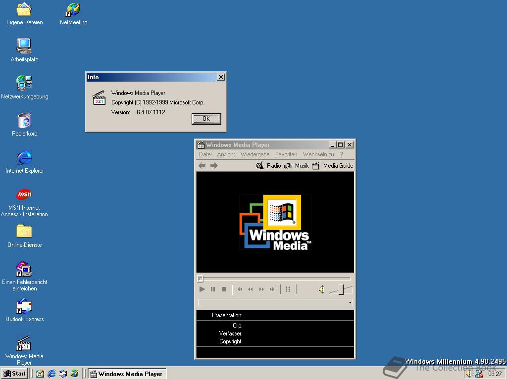Open the clip selection dropdown
Image resolution: width=507 pixels, height=380 pixels.
click(350, 302)
